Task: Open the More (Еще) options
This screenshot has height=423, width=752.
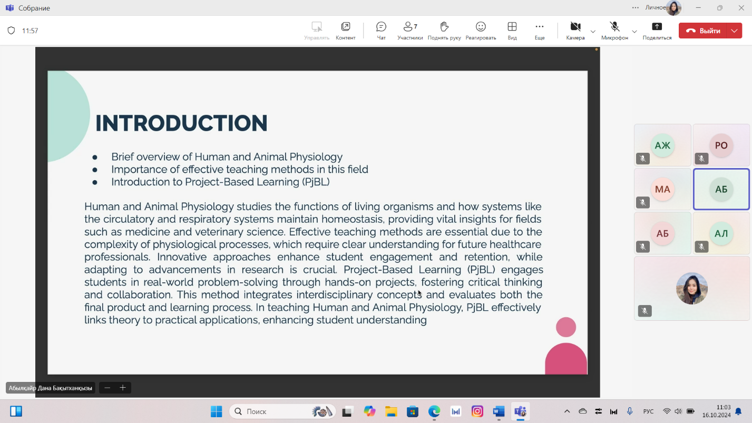Action: click(540, 31)
